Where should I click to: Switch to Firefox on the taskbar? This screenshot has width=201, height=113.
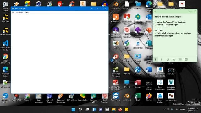click(120, 110)
